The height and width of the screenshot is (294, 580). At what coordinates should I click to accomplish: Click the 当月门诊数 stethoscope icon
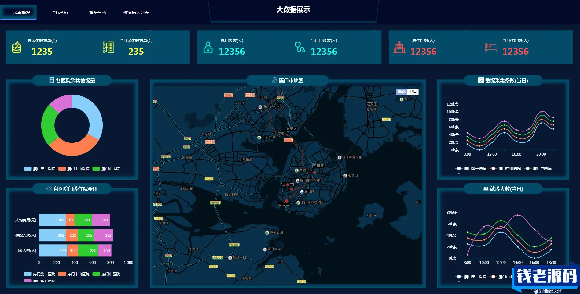click(300, 47)
